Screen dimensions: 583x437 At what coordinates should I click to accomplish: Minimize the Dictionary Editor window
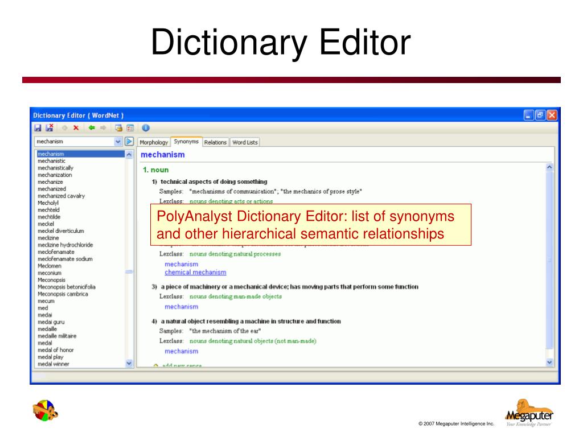pos(529,115)
